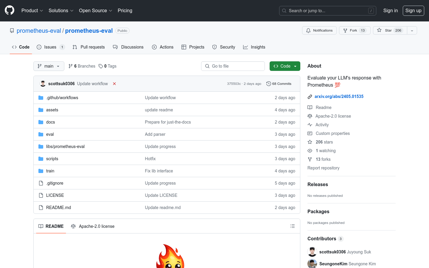Open the green Code dropdown button
Image resolution: width=429 pixels, height=268 pixels.
pos(285,66)
